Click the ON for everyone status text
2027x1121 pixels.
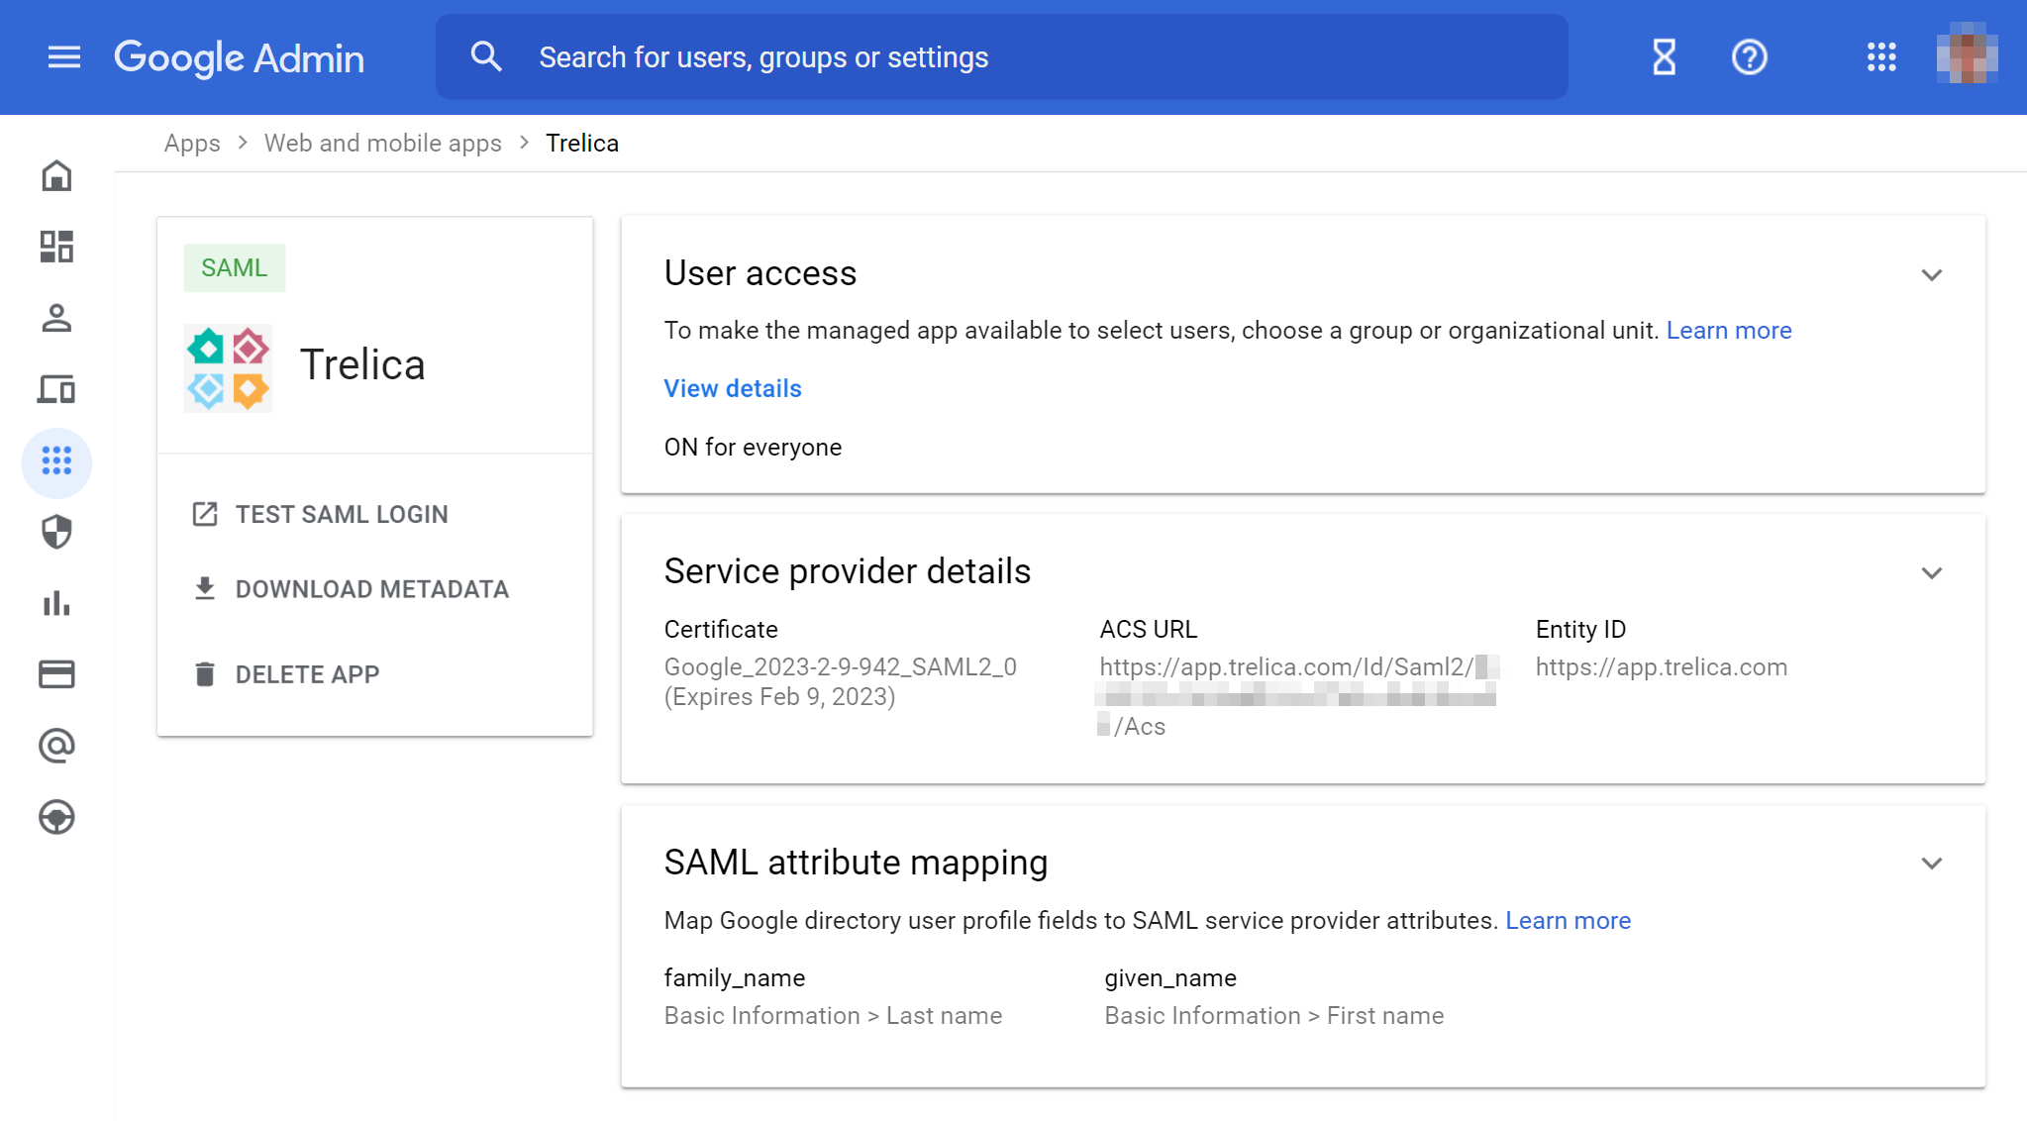[x=754, y=447]
